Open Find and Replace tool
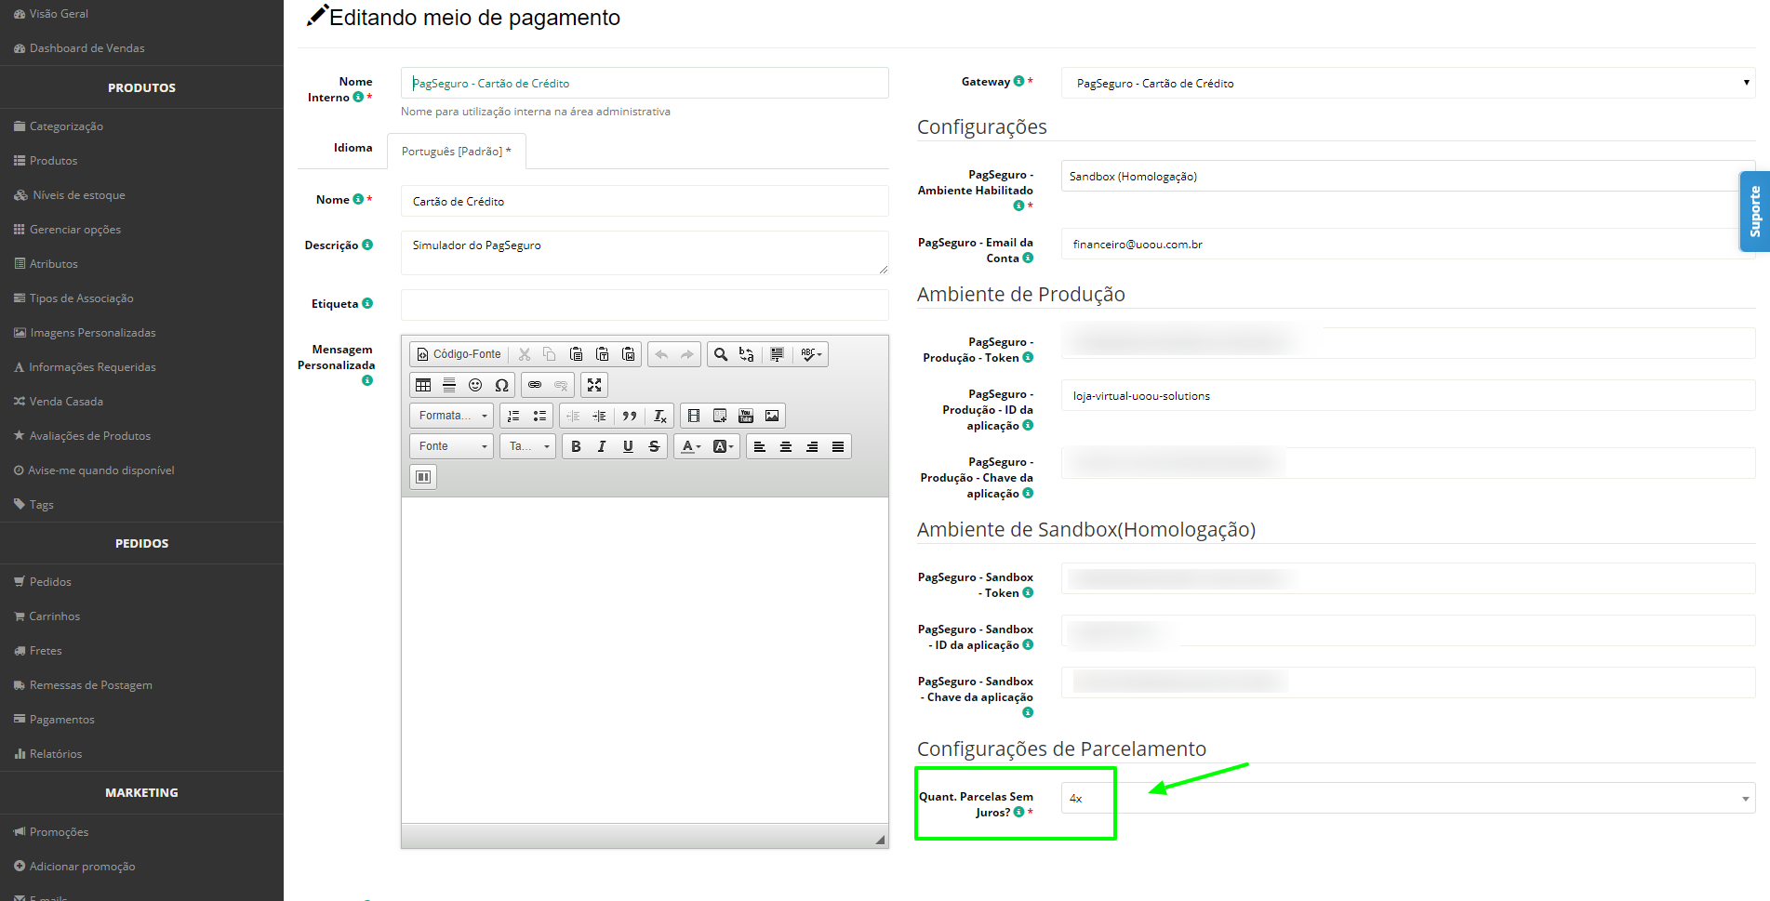The image size is (1770, 901). 746,354
